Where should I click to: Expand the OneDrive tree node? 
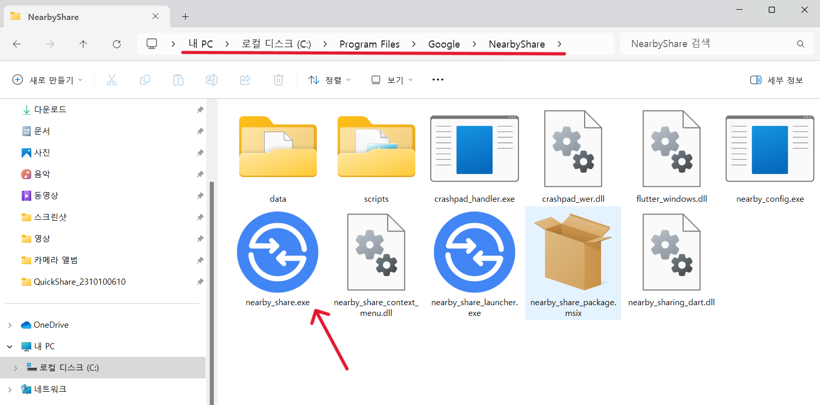pos(10,325)
